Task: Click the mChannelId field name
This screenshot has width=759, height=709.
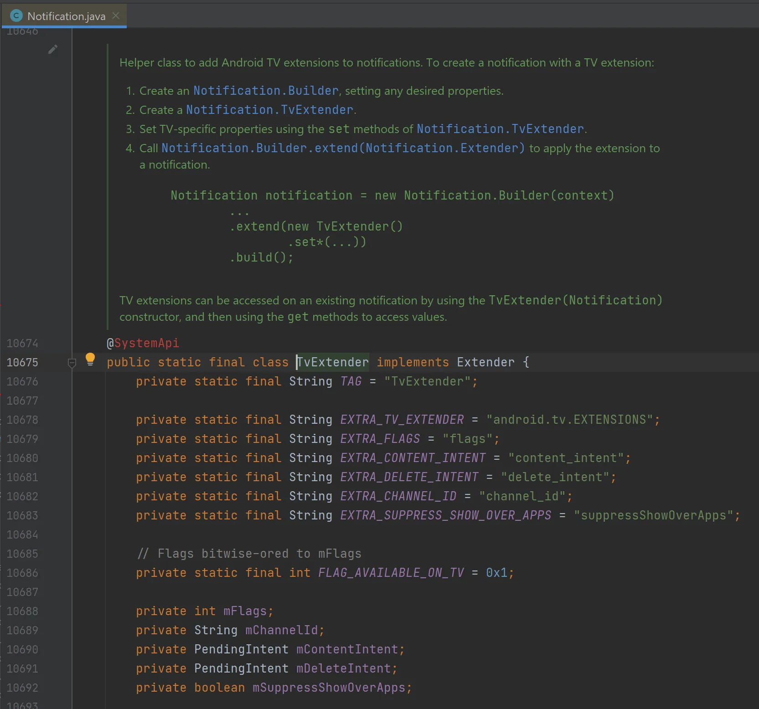Action: (x=281, y=630)
